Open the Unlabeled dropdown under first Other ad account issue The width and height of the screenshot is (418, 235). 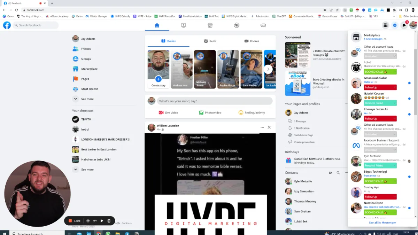[380, 56]
